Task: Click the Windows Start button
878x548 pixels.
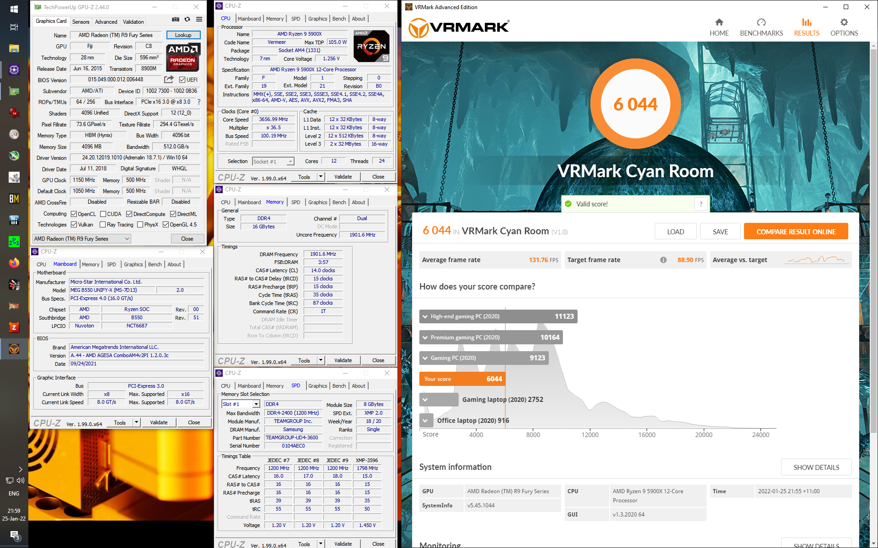Action: click(14, 9)
